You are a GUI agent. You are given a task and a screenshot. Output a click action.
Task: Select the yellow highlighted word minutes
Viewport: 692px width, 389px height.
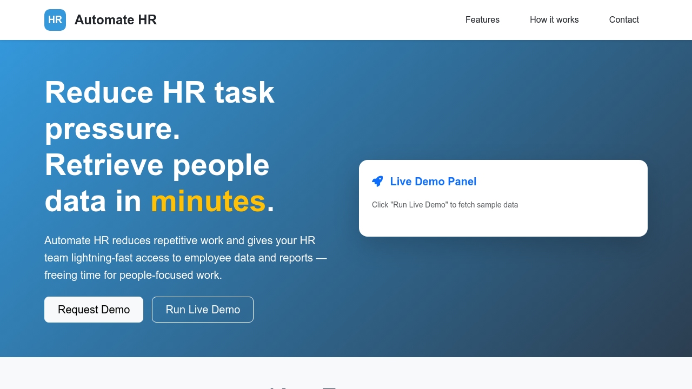pos(208,201)
